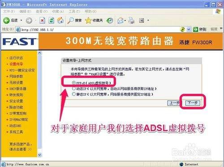Viewport: 224px width, 167px height.
Task: Click the 上一步 button
Action: (174, 103)
